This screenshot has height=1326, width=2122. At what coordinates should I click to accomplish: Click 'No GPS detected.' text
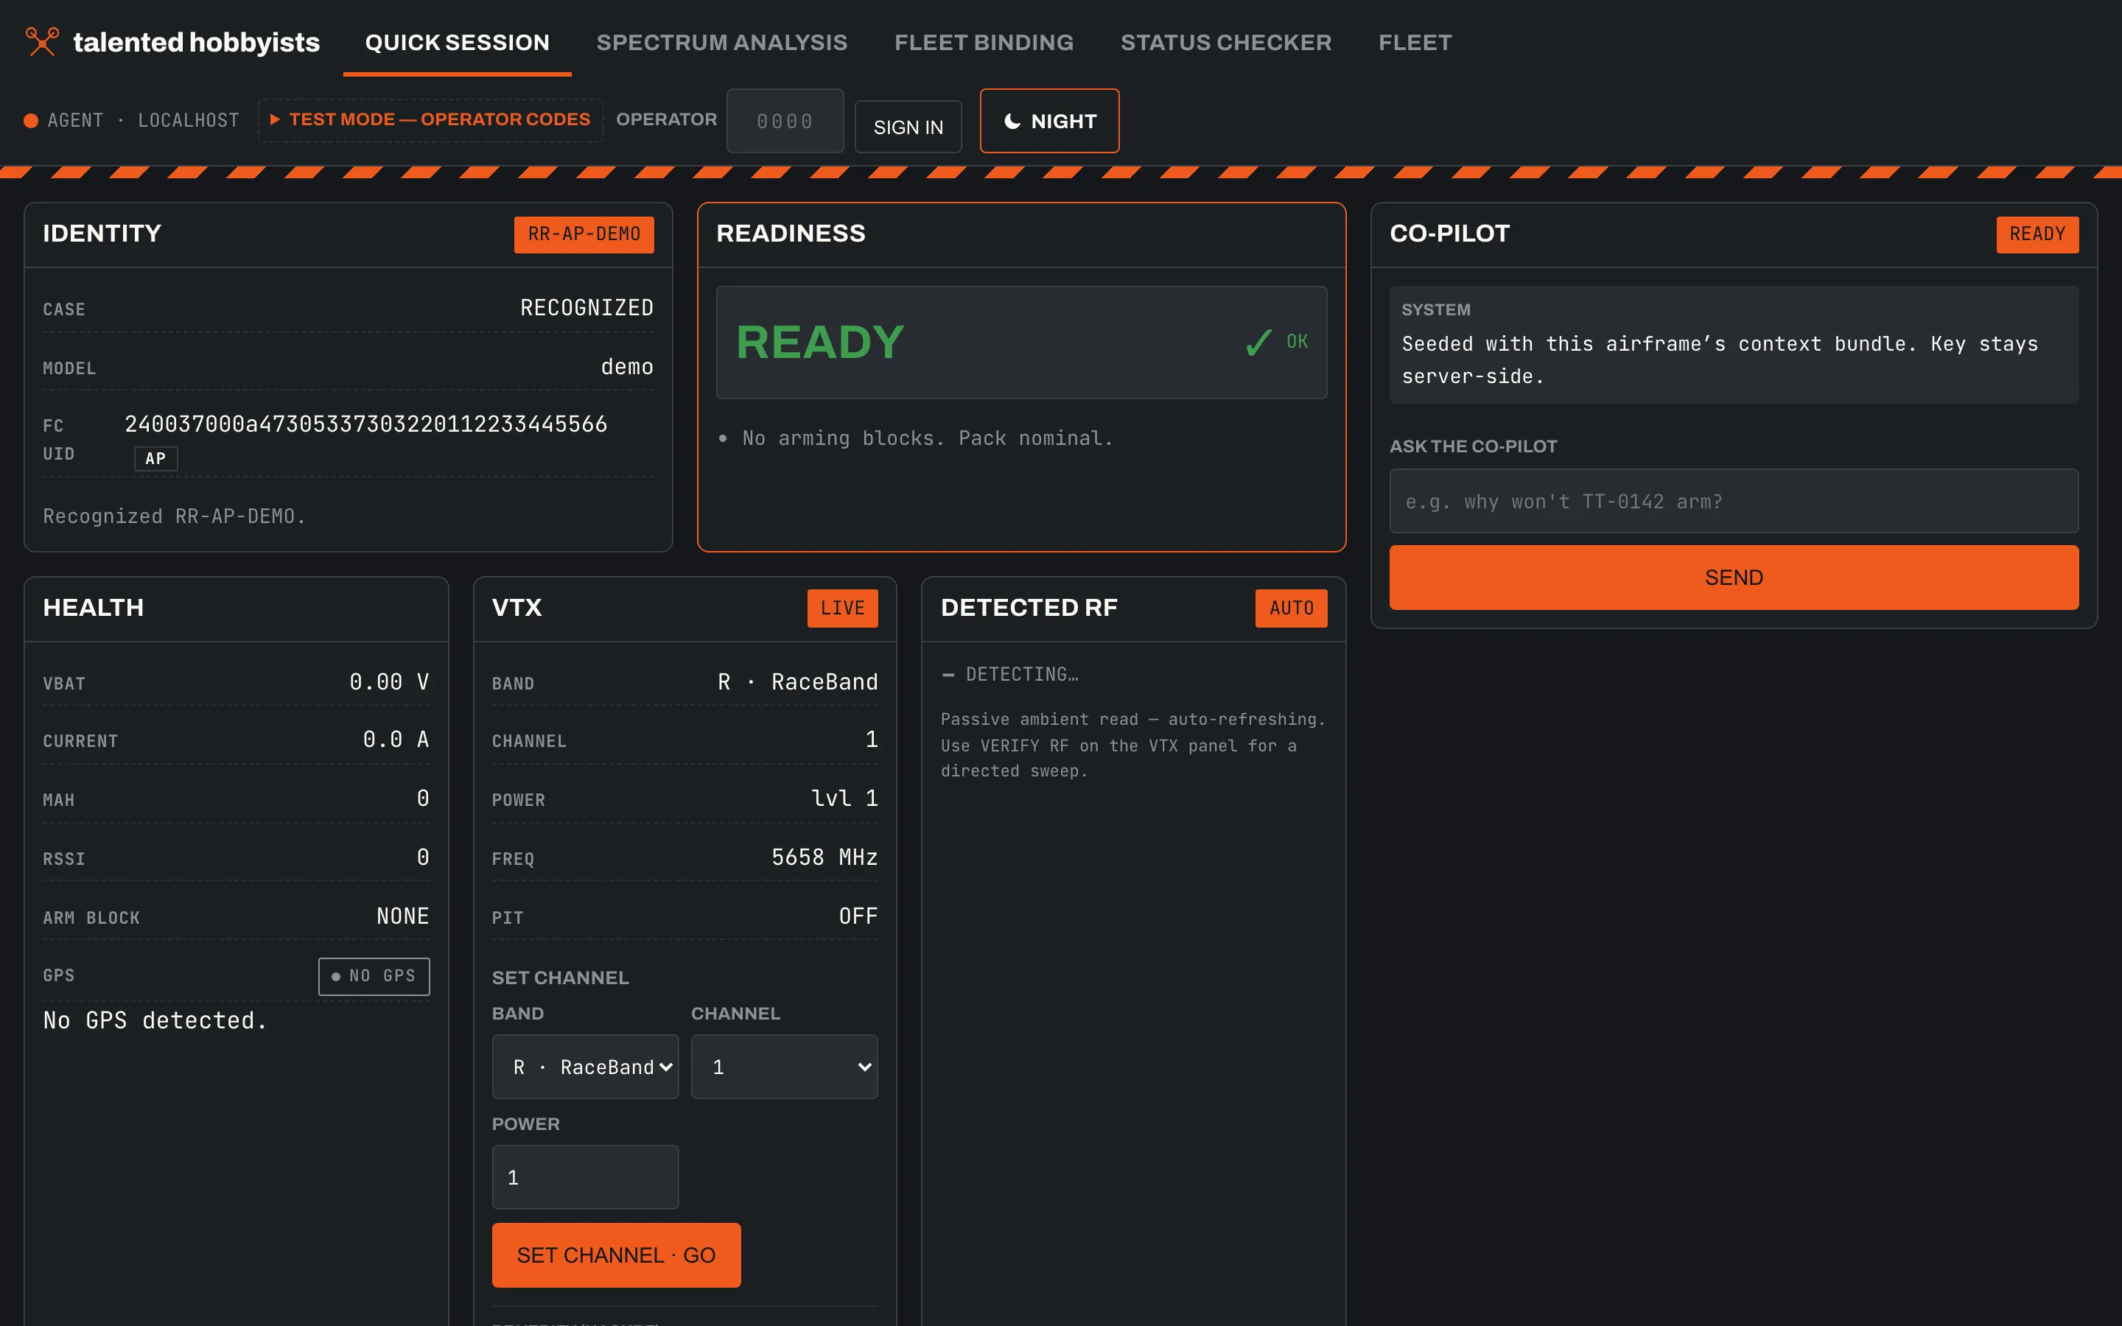coord(155,1021)
